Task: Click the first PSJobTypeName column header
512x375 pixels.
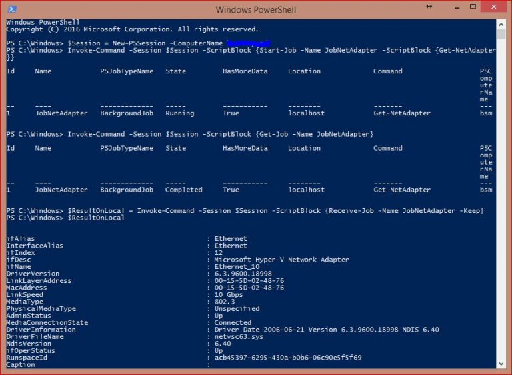Action: coord(127,71)
